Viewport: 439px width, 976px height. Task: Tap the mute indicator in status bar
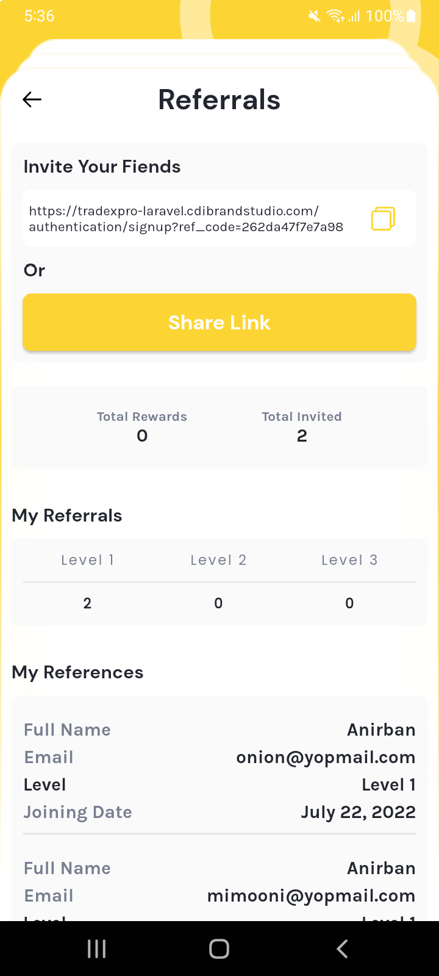[315, 16]
